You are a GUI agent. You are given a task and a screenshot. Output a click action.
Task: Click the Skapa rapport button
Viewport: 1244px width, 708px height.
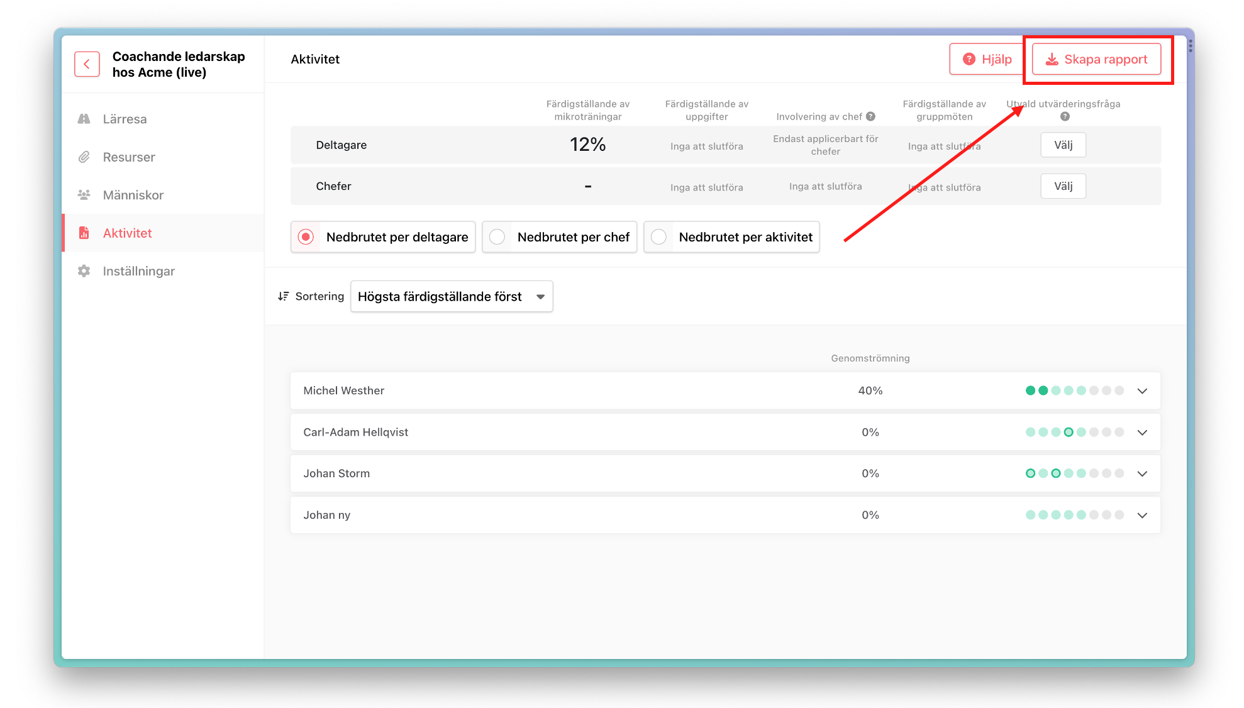(x=1096, y=59)
